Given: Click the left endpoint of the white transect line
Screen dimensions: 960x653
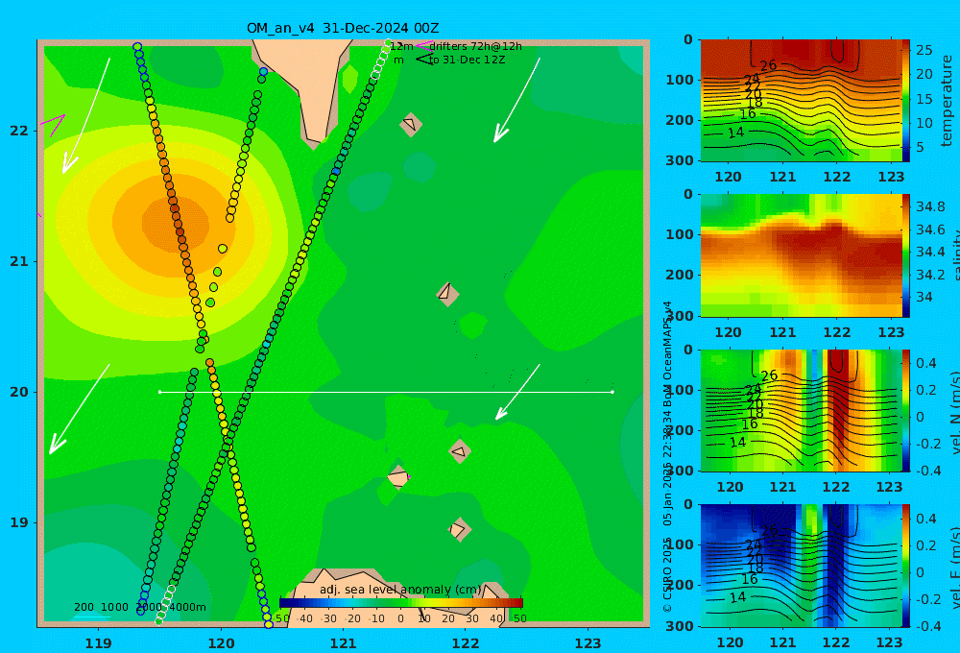Looking at the screenshot, I should pyautogui.click(x=159, y=392).
